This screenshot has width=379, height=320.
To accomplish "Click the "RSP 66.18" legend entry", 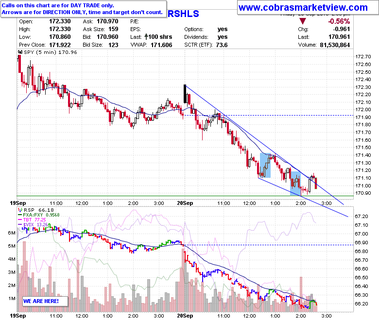I will point(39,210).
